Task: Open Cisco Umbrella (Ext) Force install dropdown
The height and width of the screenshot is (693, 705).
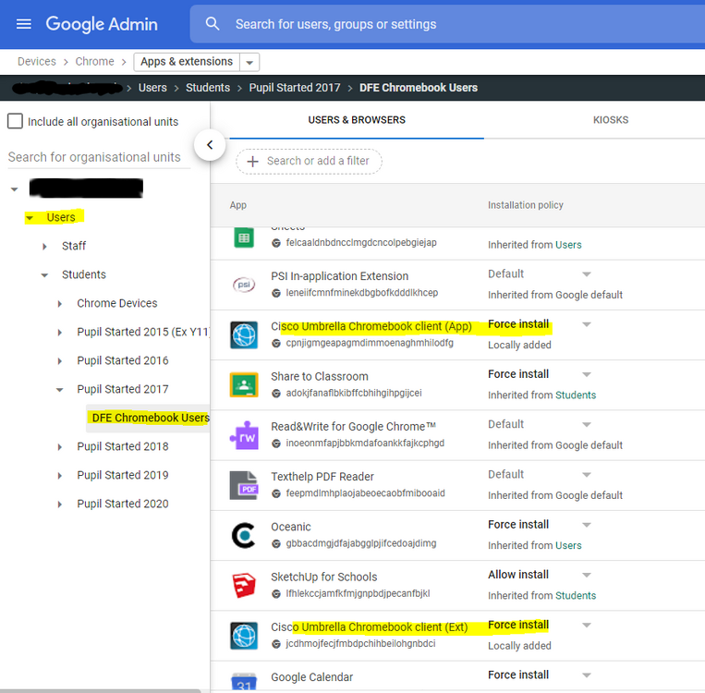Action: pos(587,625)
